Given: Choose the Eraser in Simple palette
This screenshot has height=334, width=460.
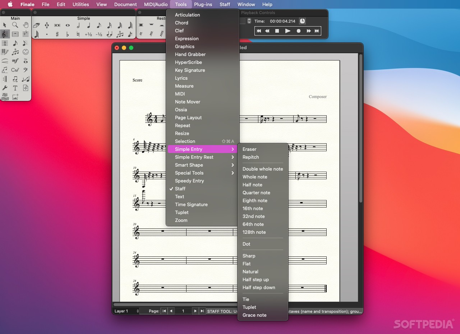Looking at the screenshot, I should point(36,25).
